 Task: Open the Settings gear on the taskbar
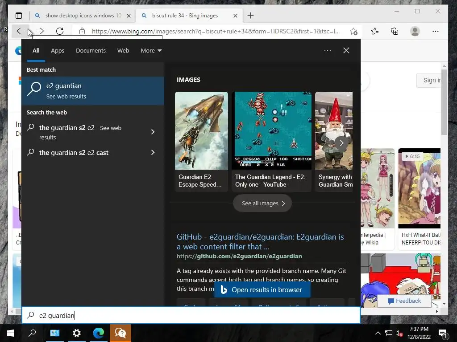77,333
